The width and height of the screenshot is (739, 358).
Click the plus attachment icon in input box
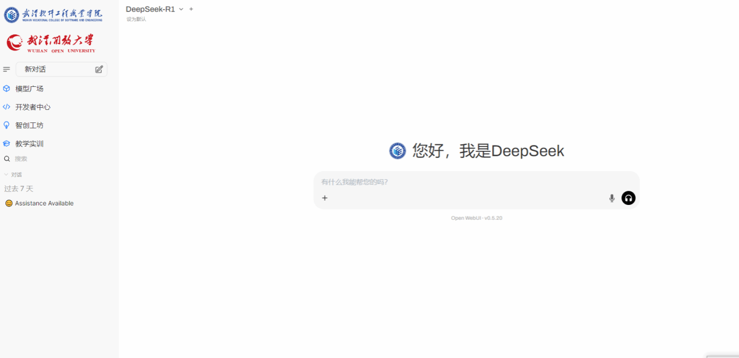pyautogui.click(x=325, y=198)
